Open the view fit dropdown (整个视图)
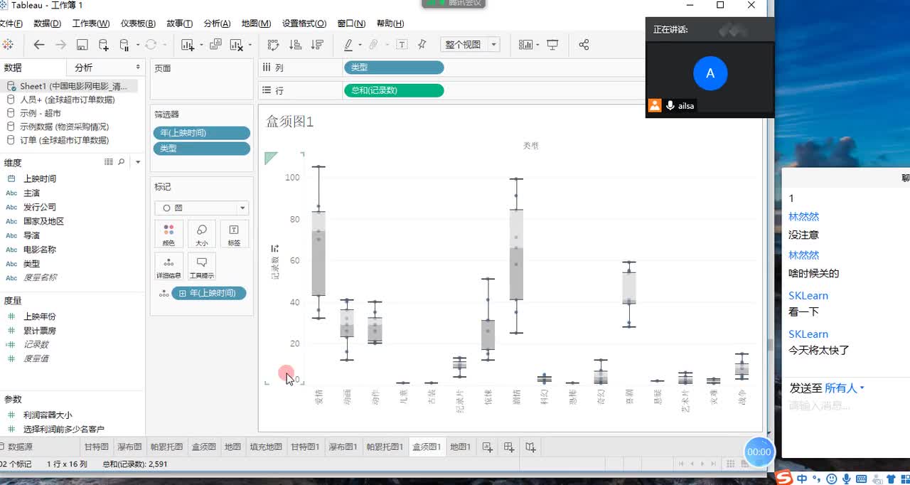This screenshot has height=485, width=910. tap(470, 45)
